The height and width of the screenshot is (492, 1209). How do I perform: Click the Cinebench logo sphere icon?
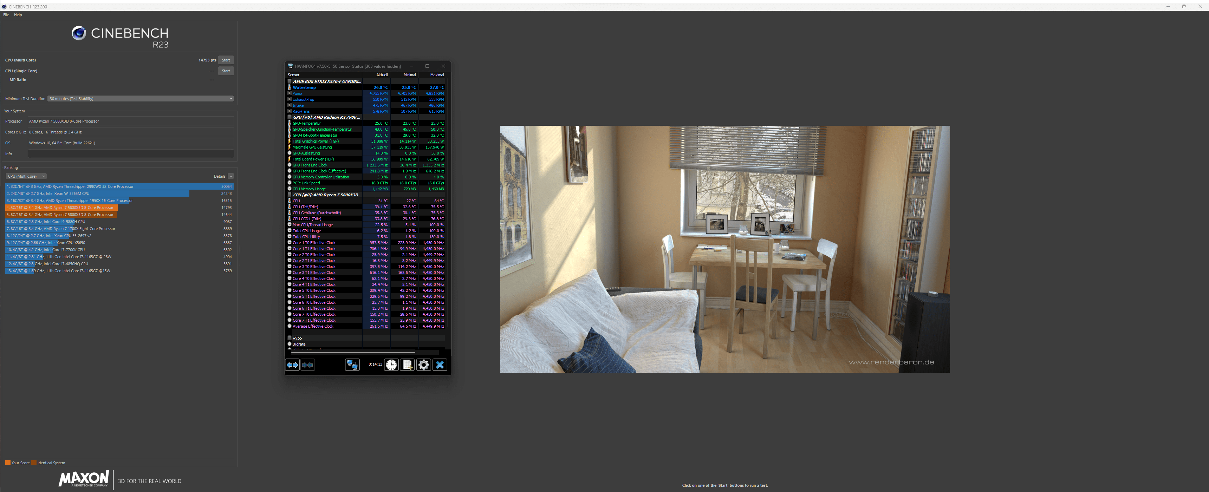pos(78,33)
